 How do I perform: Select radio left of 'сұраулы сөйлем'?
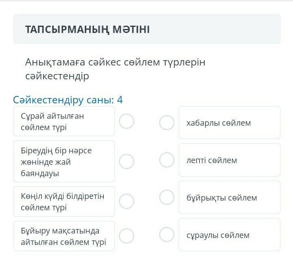[166, 234]
